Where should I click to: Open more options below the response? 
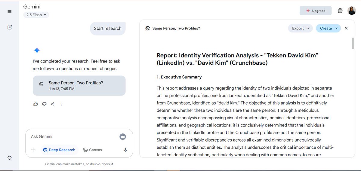61,104
